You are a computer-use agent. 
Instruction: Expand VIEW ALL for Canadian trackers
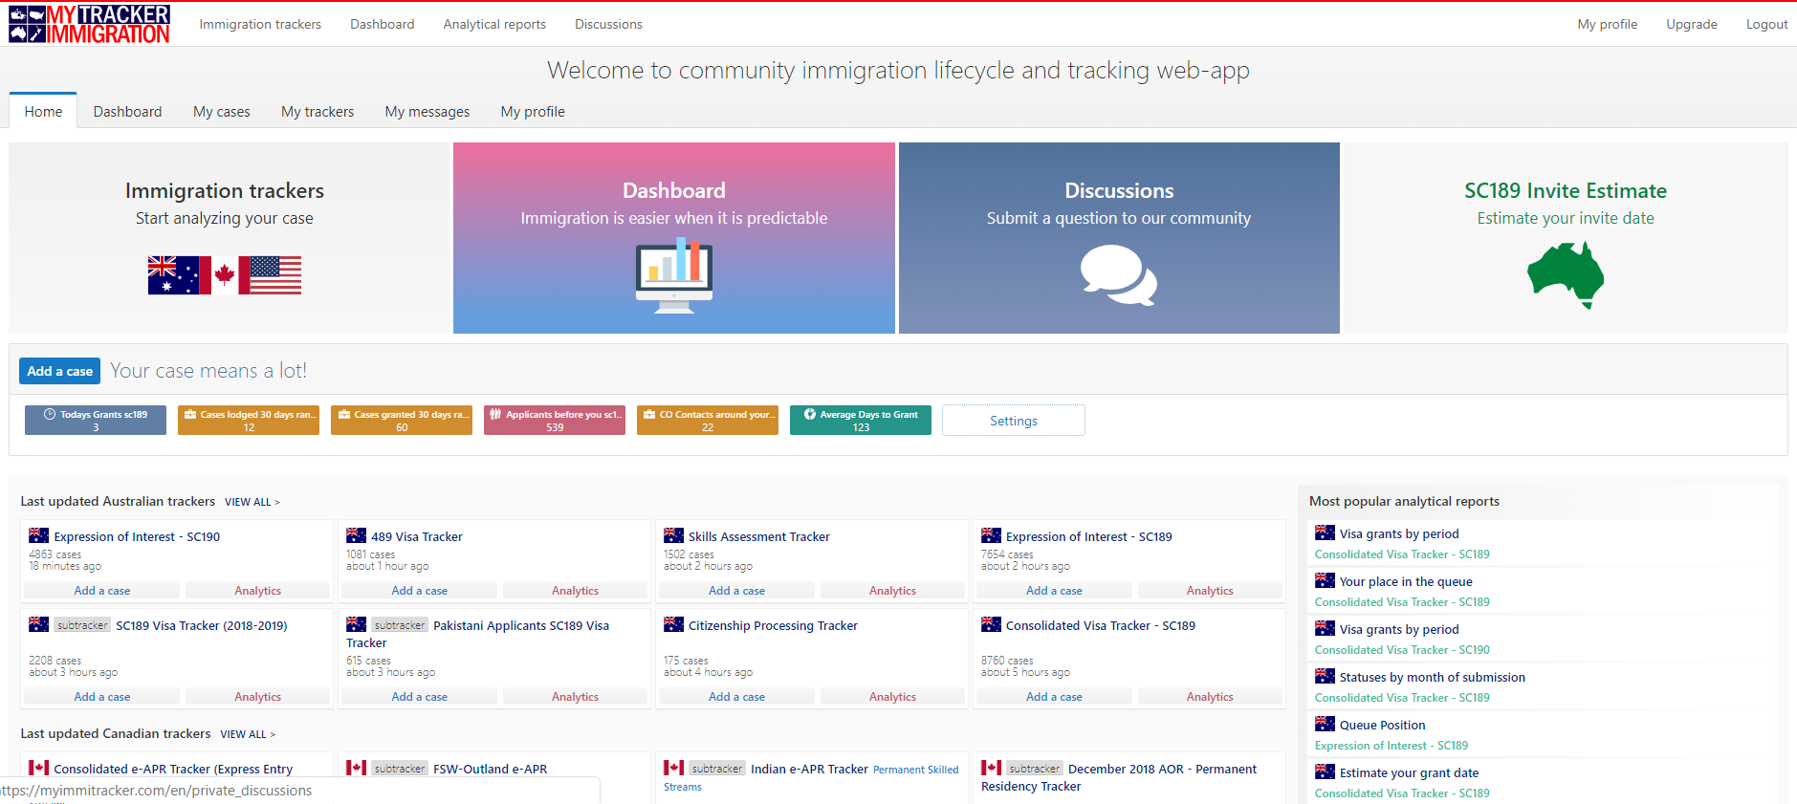(x=247, y=734)
